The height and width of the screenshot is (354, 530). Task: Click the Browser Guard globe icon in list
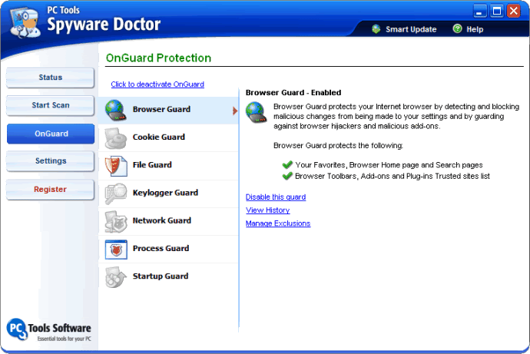(115, 110)
